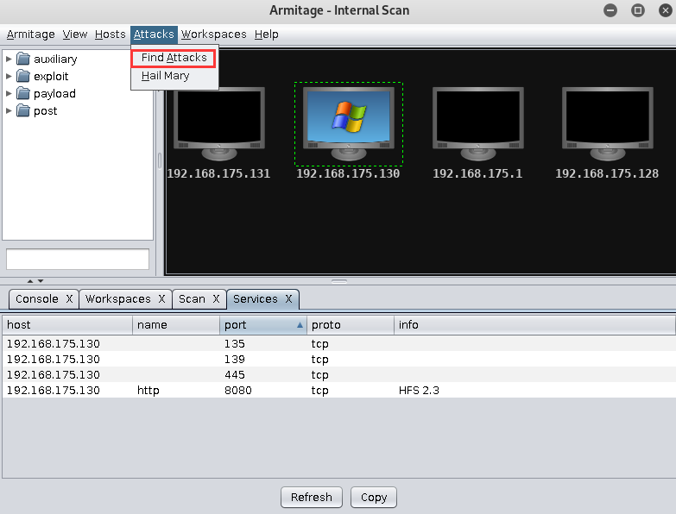The image size is (676, 514).
Task: Sort by the proto column header
Action: (x=350, y=325)
